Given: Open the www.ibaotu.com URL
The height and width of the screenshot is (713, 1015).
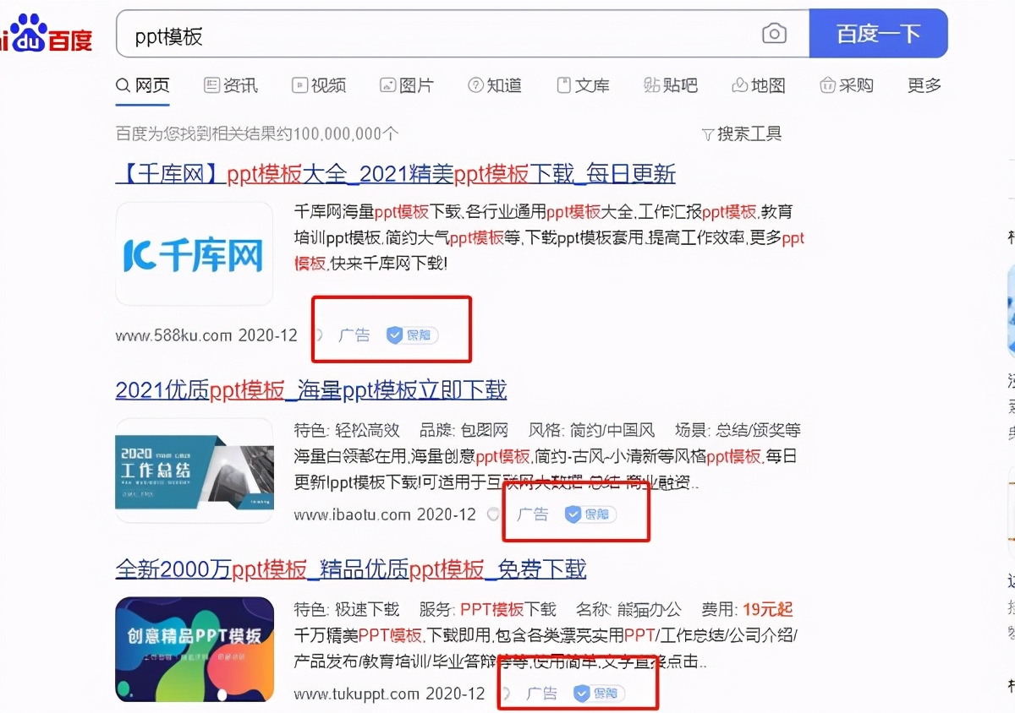Looking at the screenshot, I should pos(353,514).
